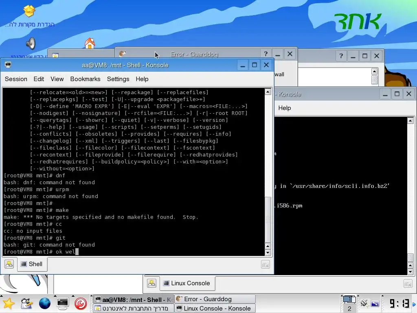The image size is (417, 313).
Task: Click the network plug tray icon
Action: pos(364,303)
